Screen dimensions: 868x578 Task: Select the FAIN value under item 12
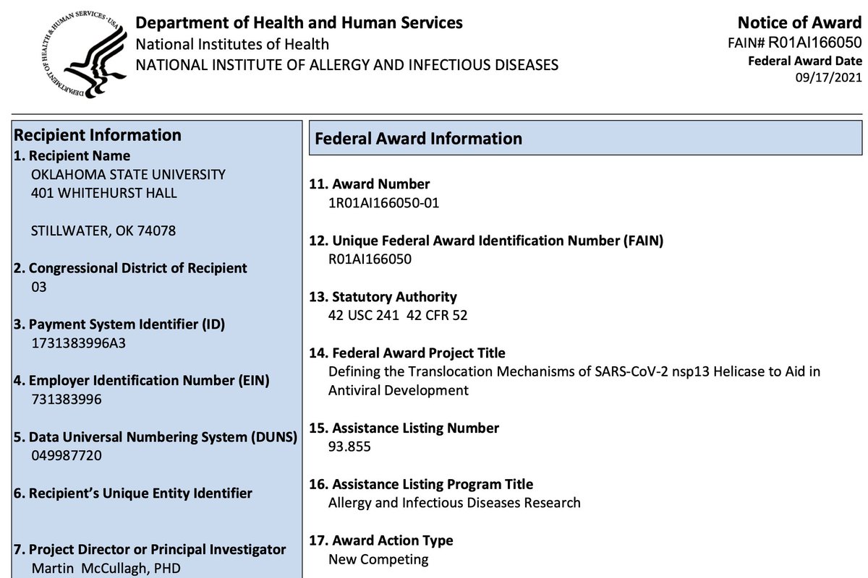tap(370, 259)
